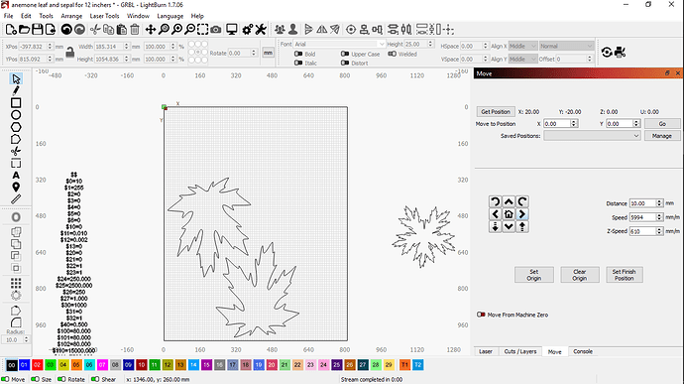Open the Arrange menu
The width and height of the screenshot is (684, 384).
click(x=71, y=16)
